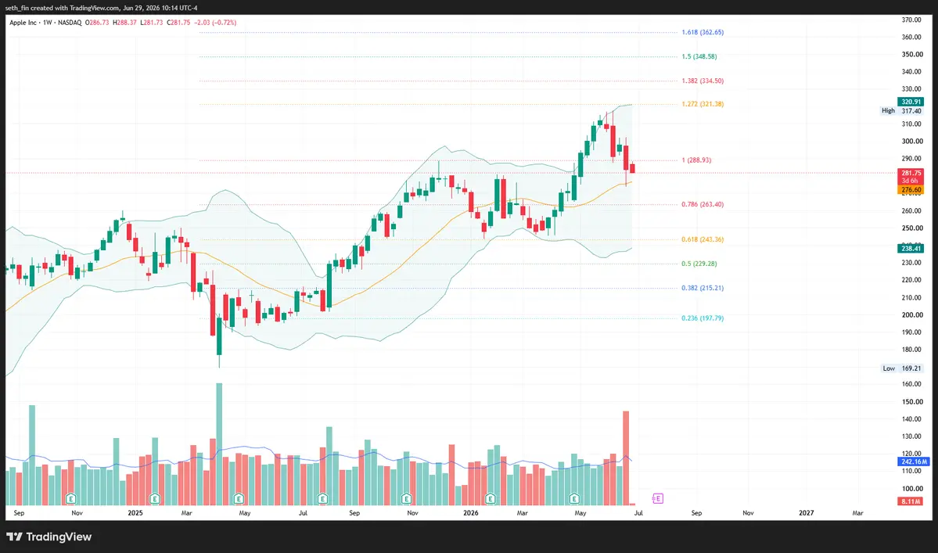Open the earnings marker near May 2026
This screenshot has width=938, height=553.
point(574,498)
